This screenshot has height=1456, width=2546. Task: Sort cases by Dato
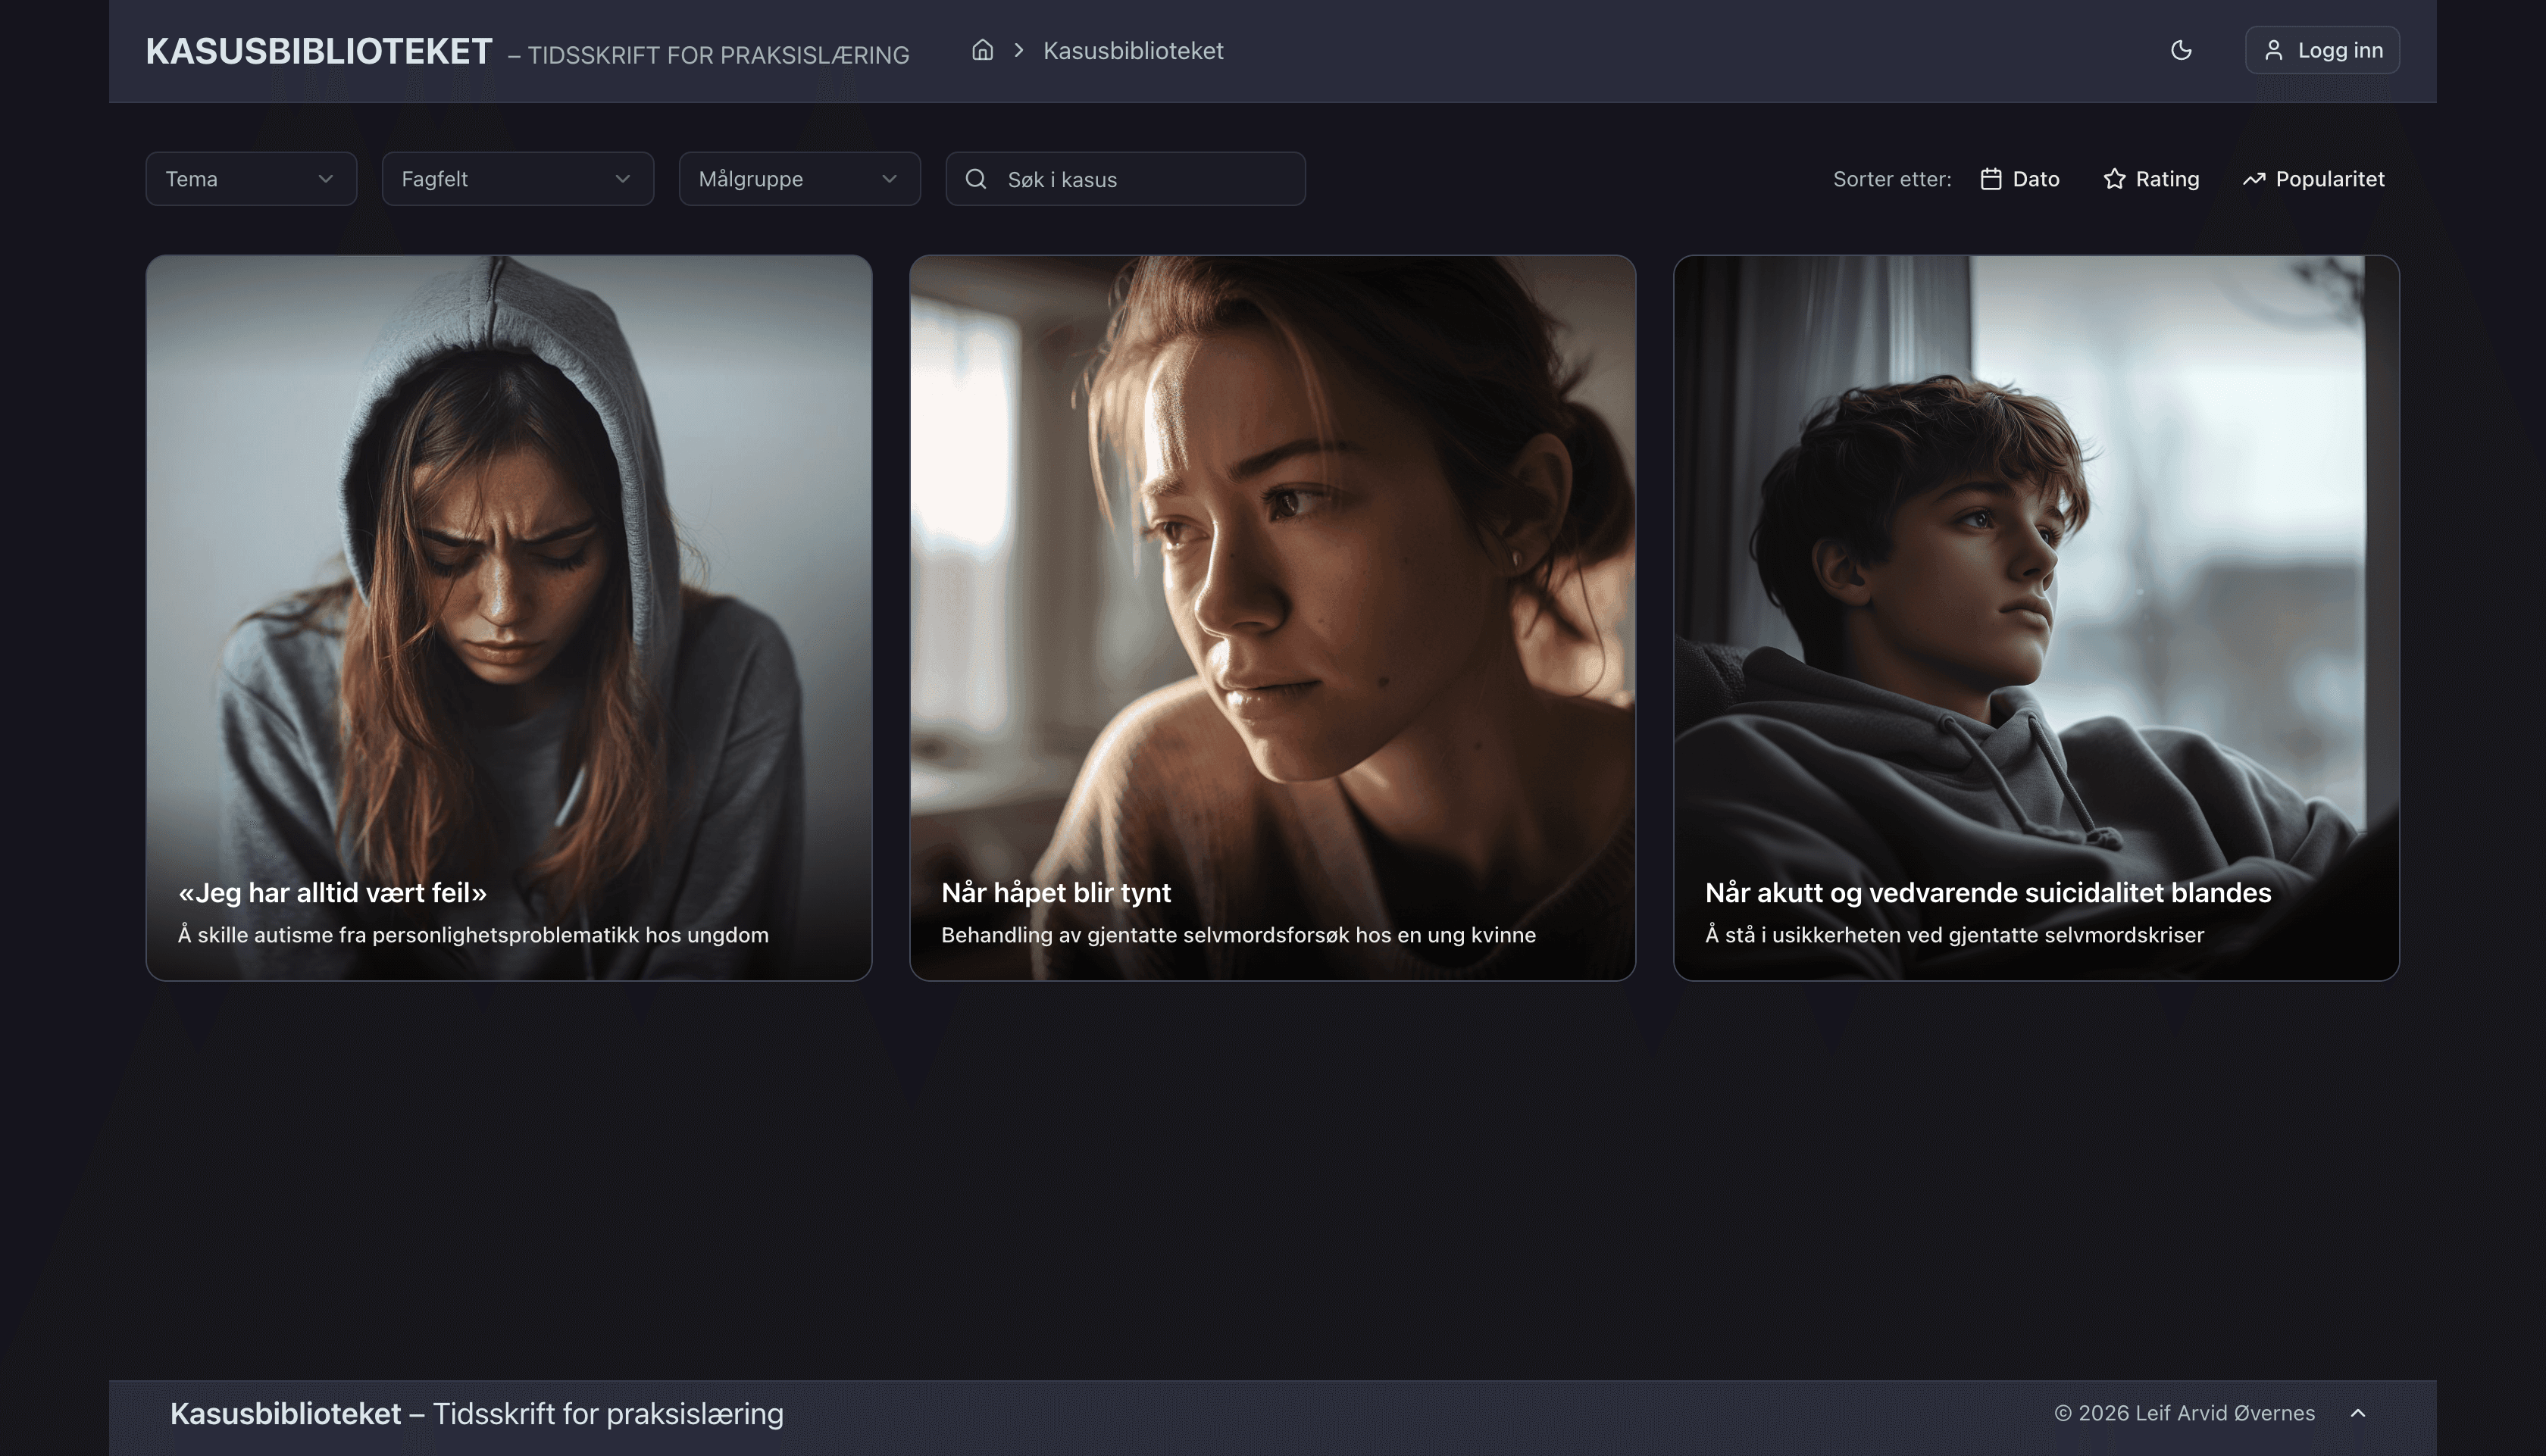coord(2035,179)
